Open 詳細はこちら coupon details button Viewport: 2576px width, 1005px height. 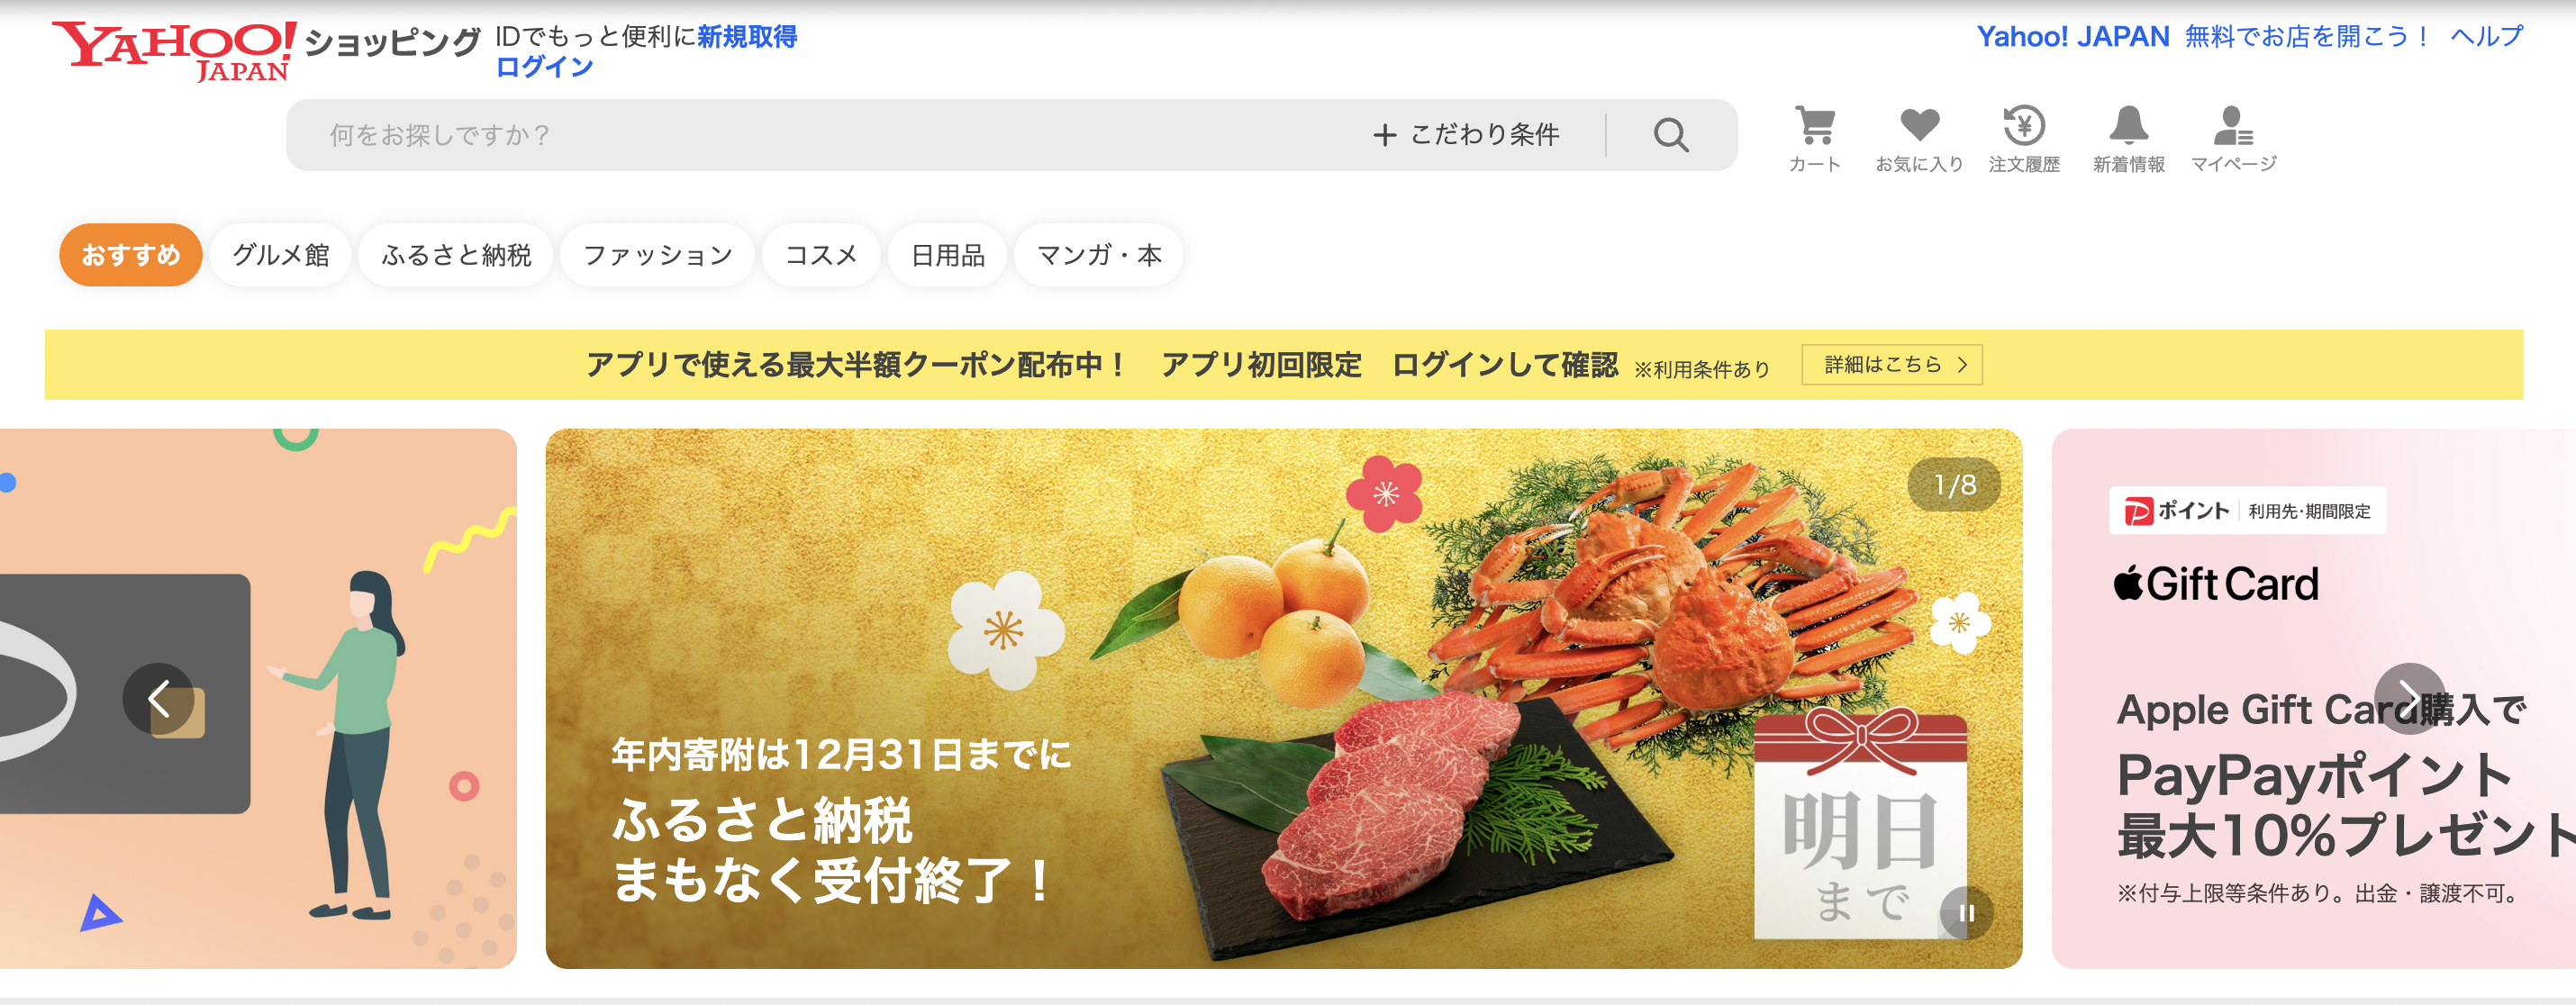click(x=1892, y=365)
